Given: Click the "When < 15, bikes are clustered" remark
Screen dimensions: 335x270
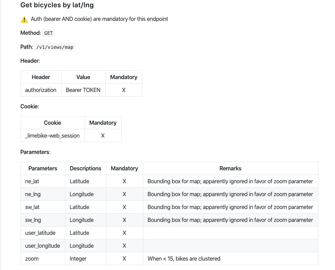Looking at the screenshot, I should point(184,259).
